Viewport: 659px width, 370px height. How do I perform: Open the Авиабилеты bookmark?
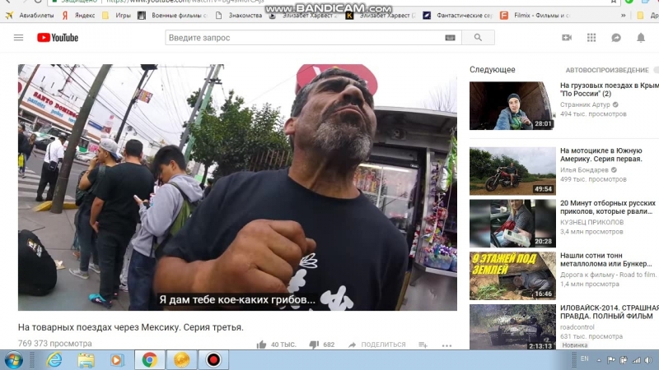click(x=30, y=16)
